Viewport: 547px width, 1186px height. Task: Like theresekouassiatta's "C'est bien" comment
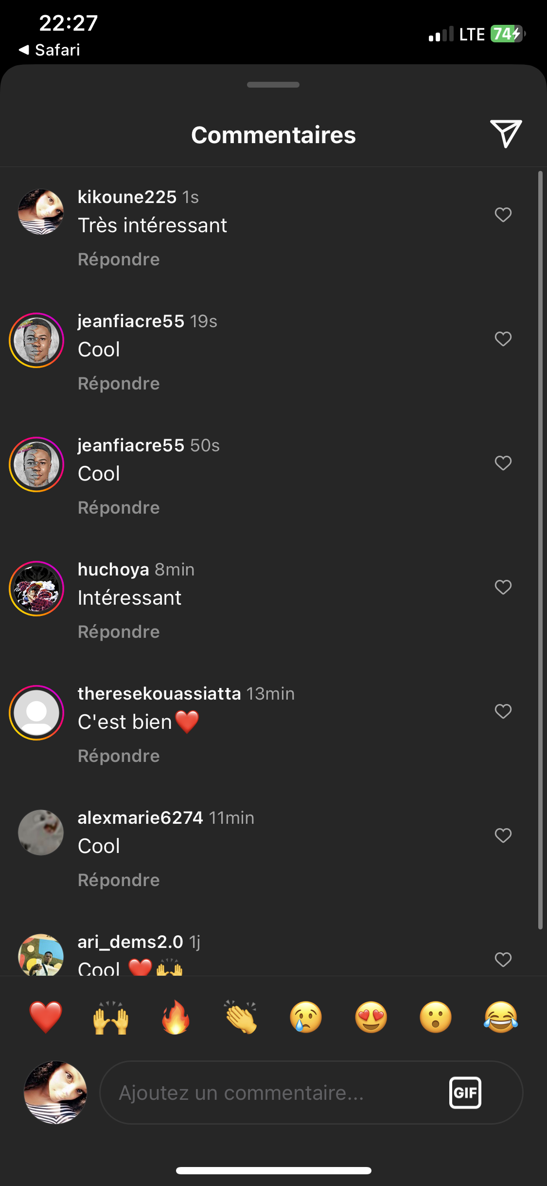503,711
